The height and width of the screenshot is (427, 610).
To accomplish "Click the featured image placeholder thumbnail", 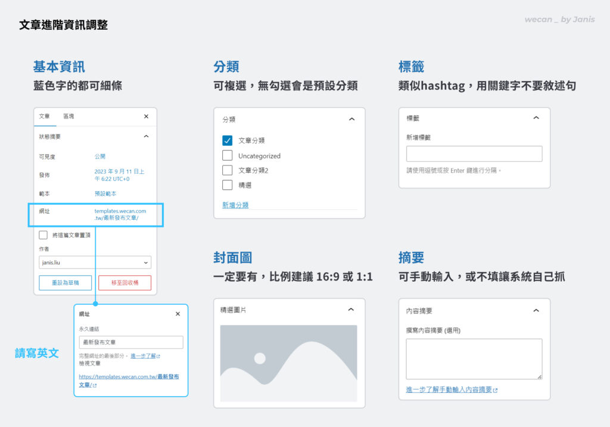I will click(x=288, y=363).
